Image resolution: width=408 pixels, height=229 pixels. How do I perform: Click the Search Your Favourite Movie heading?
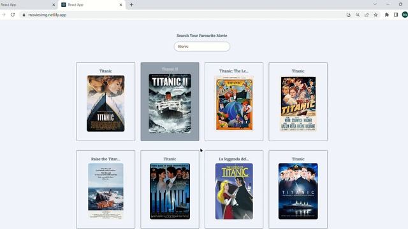202,36
